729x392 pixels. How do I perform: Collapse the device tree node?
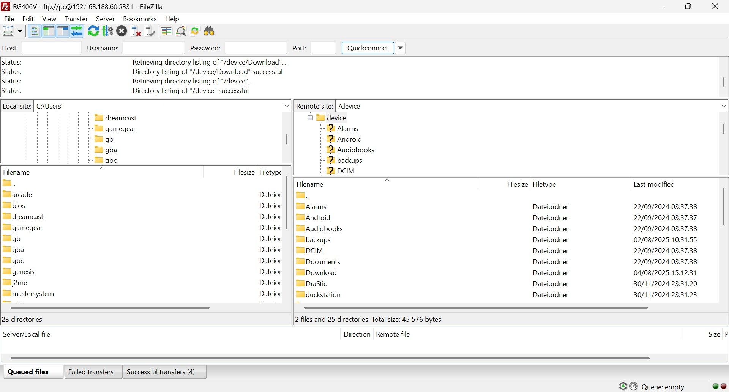[310, 118]
